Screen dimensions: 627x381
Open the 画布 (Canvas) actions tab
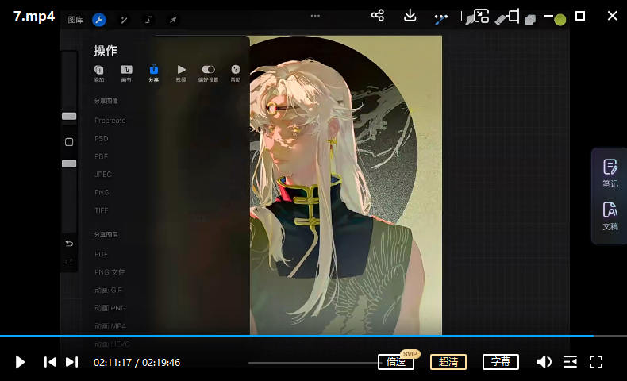pyautogui.click(x=126, y=74)
